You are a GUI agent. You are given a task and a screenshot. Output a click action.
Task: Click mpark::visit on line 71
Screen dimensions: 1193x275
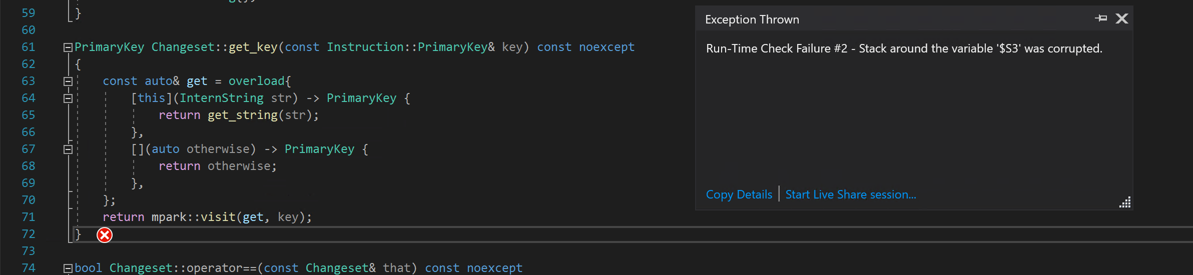pos(194,217)
